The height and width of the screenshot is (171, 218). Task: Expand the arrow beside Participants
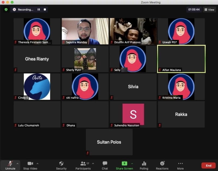93,163
